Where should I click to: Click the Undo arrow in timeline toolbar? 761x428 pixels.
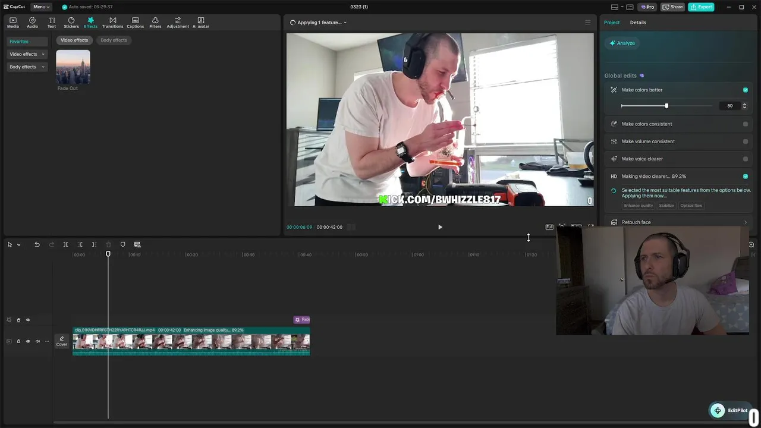[37, 244]
